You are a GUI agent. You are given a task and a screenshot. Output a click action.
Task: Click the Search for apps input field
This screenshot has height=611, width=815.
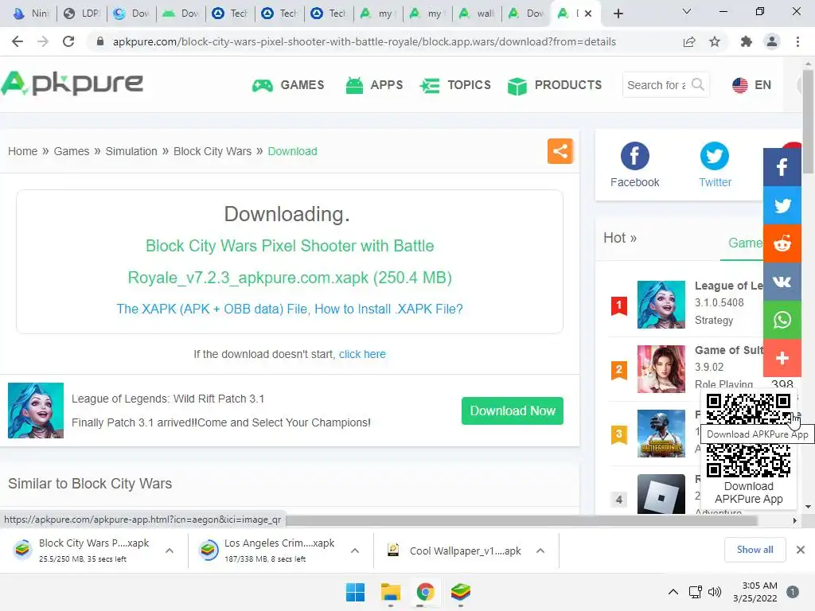(657, 84)
